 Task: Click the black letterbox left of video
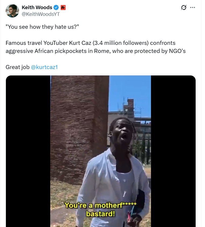pyautogui.click(x=28, y=151)
